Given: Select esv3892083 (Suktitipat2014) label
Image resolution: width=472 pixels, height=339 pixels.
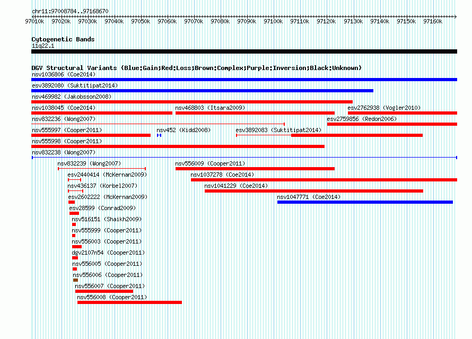Looking at the screenshot, I should click(278, 130).
